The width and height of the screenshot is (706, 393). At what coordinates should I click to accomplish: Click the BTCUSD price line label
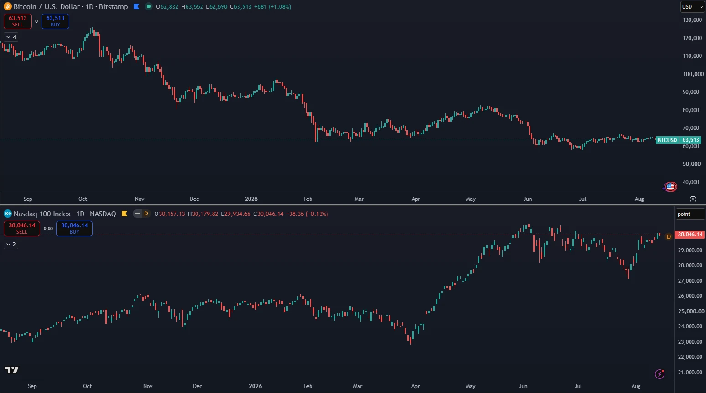667,140
